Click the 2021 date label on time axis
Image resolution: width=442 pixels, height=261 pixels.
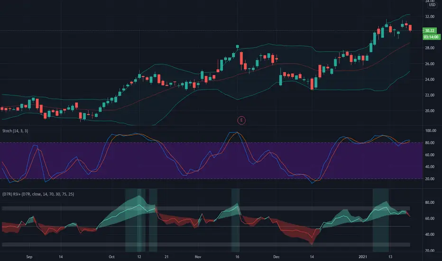point(363,257)
